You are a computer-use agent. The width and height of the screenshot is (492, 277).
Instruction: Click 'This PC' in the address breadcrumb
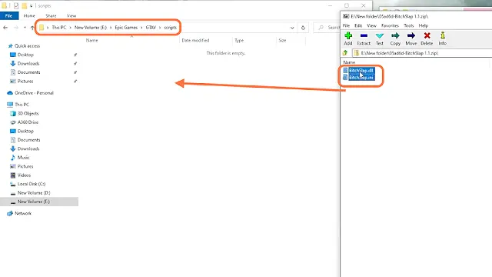(x=59, y=28)
